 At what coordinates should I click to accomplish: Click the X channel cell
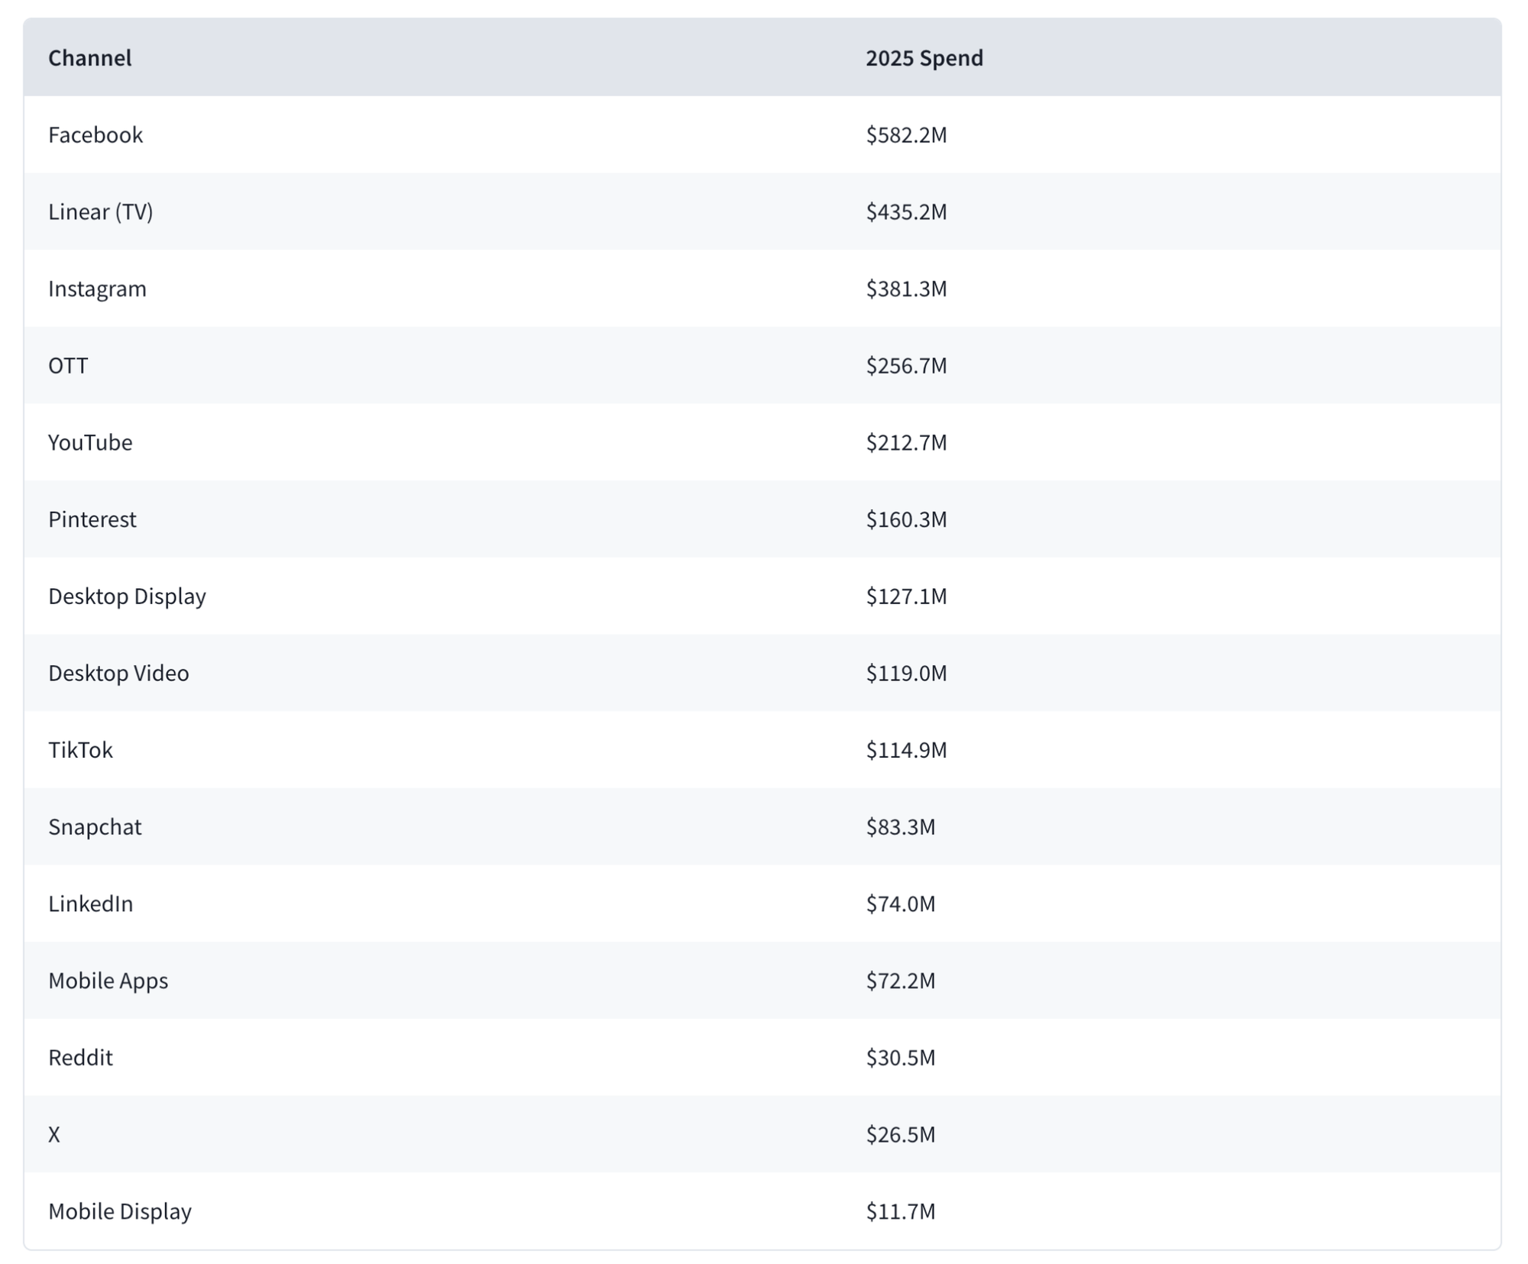coord(54,1134)
